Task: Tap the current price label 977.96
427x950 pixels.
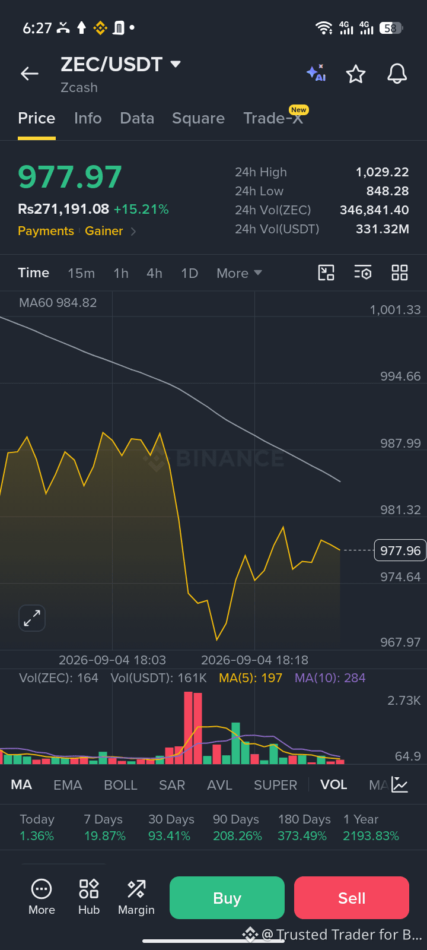Action: 400,550
